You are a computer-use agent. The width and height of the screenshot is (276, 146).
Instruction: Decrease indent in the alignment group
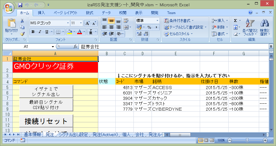pos(105,34)
